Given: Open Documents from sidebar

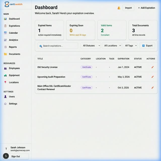Looking at the screenshot, I should (x=15, y=54).
